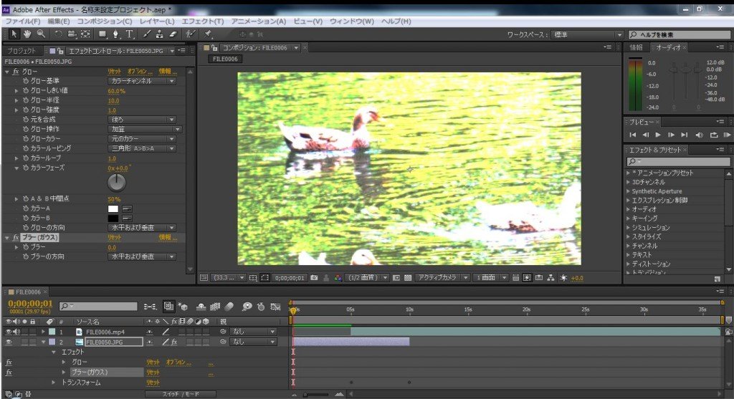Select the Selection arrow tool
The image size is (734, 399).
14,34
